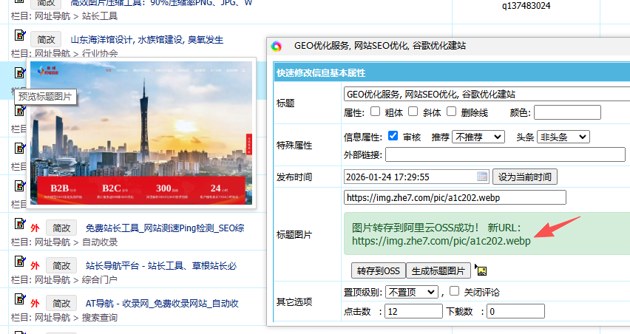
Task: Click the red 外 marker on AT导航 row
Action: (35, 303)
